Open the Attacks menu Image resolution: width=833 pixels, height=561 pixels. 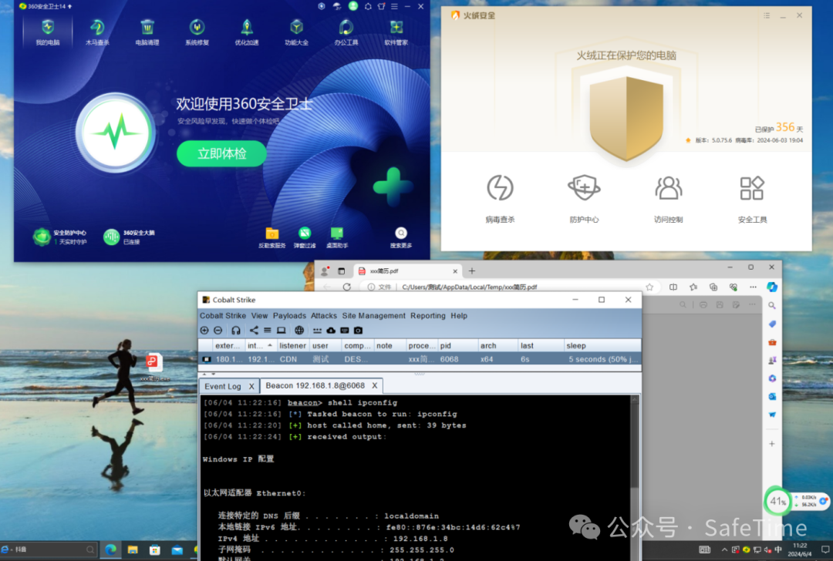(324, 316)
